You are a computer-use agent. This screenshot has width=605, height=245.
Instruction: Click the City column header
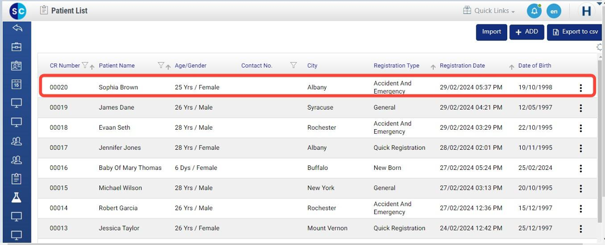tap(312, 65)
